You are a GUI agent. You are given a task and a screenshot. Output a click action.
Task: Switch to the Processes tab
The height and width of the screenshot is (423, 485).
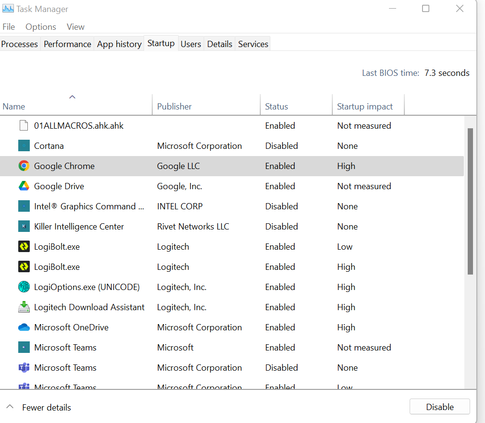point(20,44)
